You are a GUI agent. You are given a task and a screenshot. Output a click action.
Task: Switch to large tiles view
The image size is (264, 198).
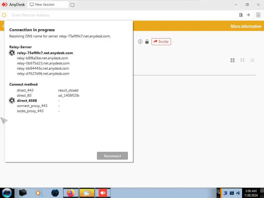[x=233, y=60]
